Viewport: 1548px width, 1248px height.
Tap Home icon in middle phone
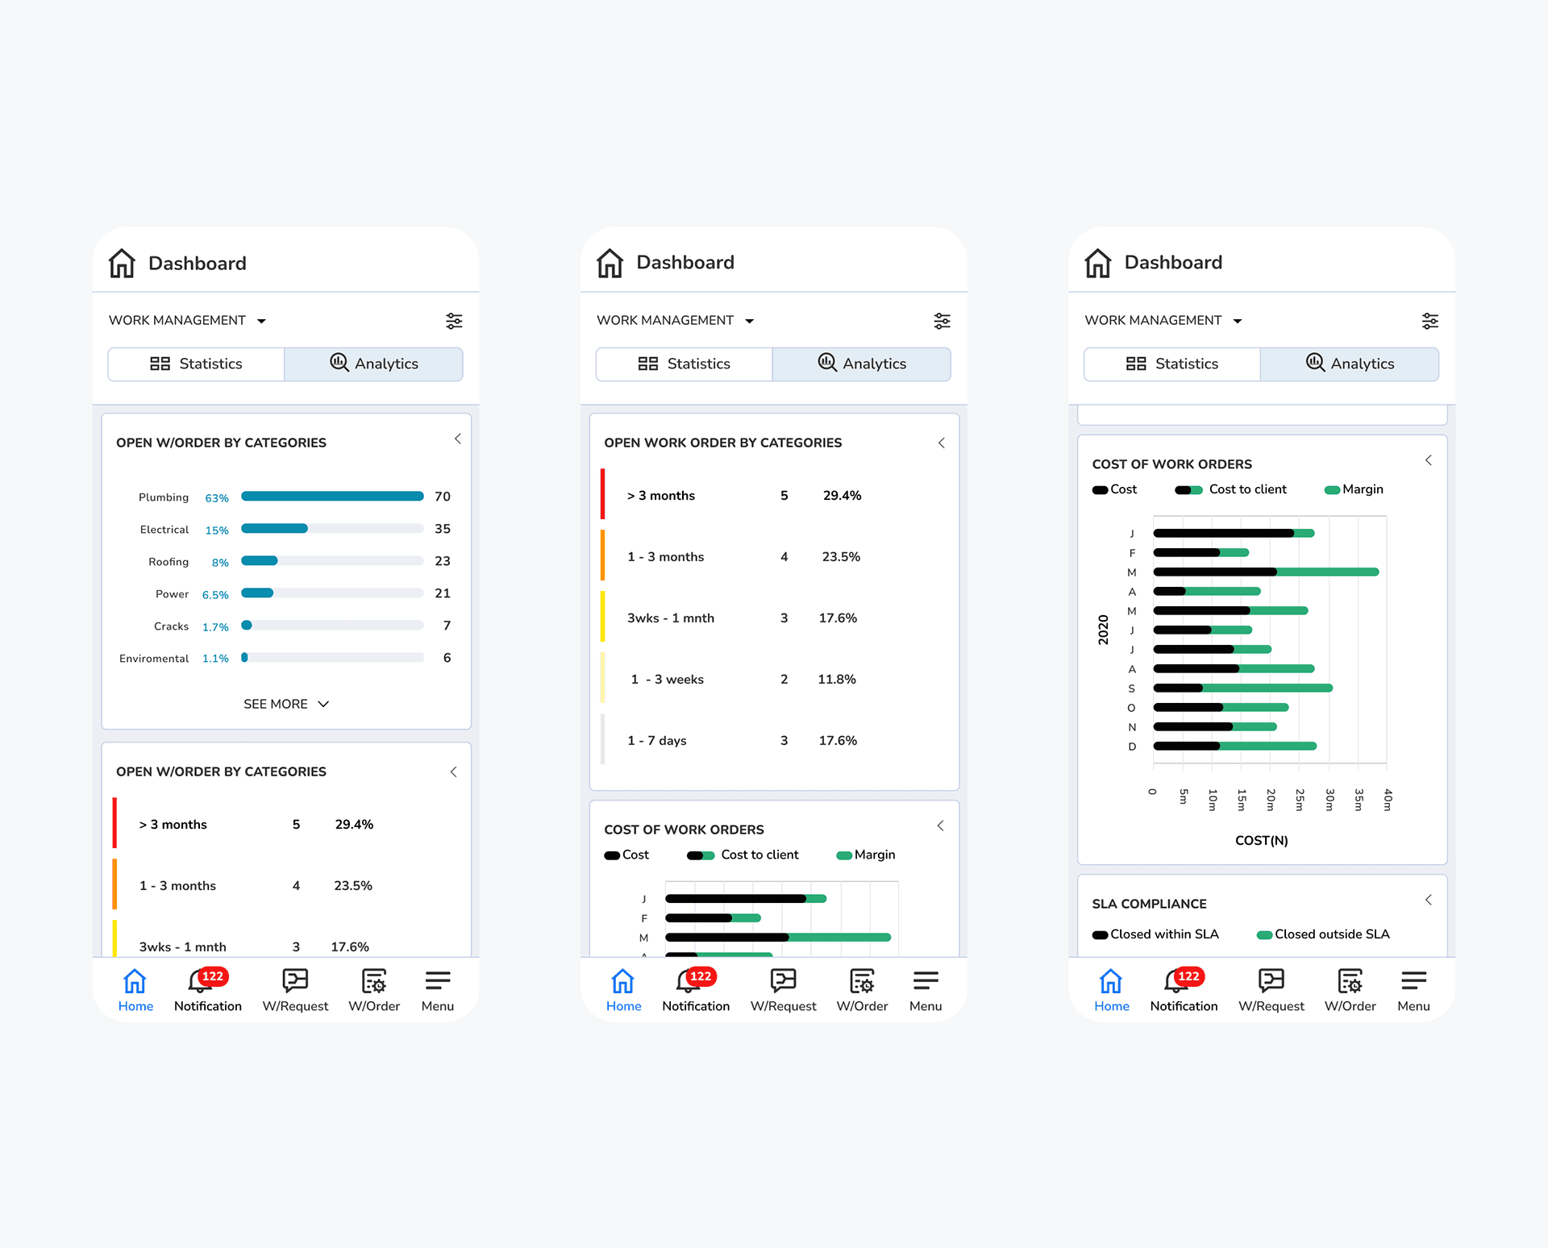pyautogui.click(x=622, y=981)
